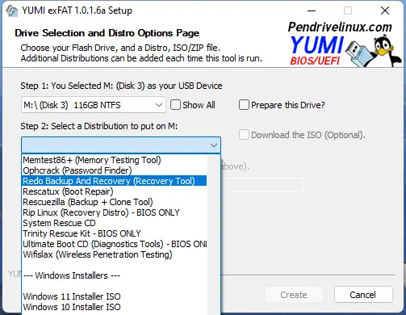Minimize the YUMI Setup window
406x315 pixels.
pos(312,10)
